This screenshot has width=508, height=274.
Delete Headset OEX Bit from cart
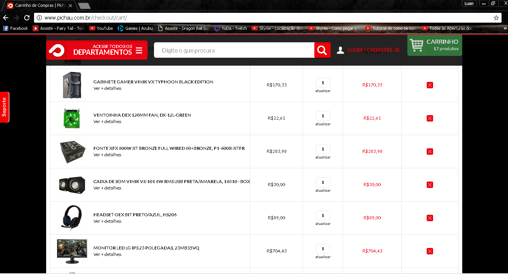point(430,218)
